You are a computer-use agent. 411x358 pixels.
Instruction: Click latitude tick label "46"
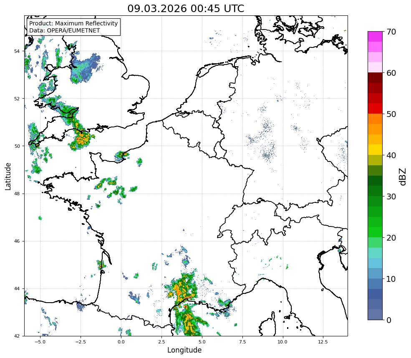17,241
